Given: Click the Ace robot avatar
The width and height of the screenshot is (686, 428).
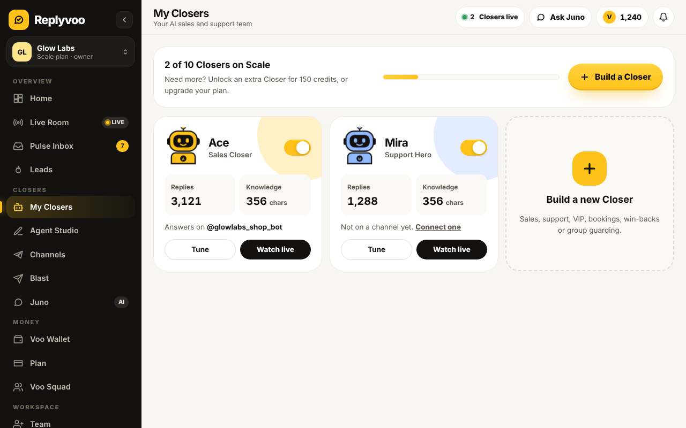Looking at the screenshot, I should (x=183, y=146).
